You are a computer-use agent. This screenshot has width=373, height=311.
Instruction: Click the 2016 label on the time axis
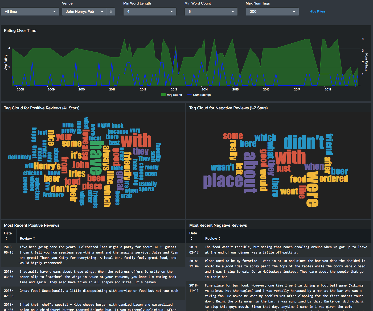click(x=266, y=89)
